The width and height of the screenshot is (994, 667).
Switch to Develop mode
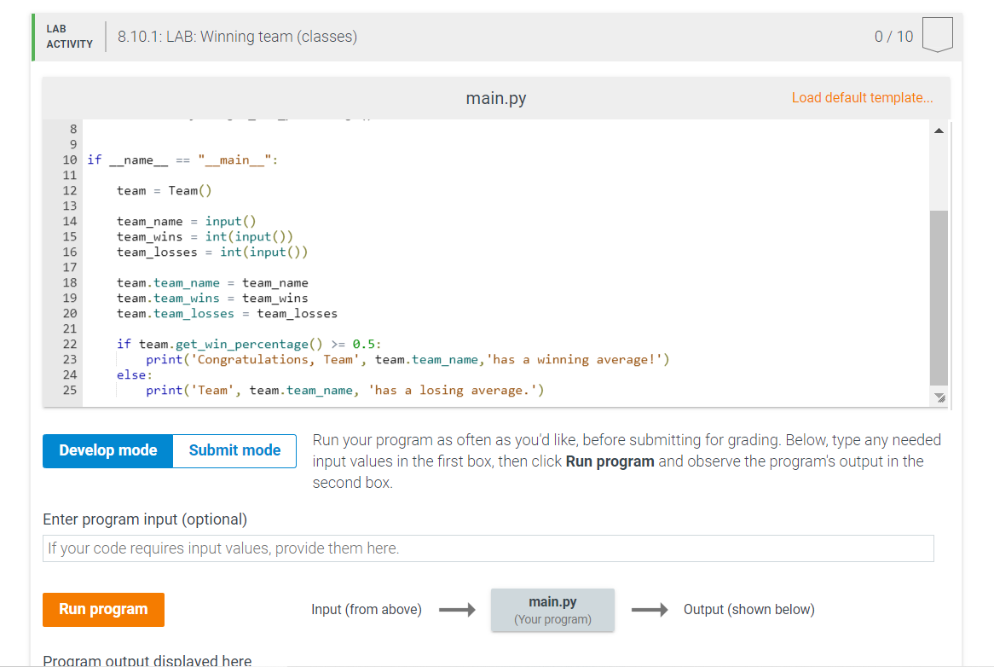click(107, 451)
